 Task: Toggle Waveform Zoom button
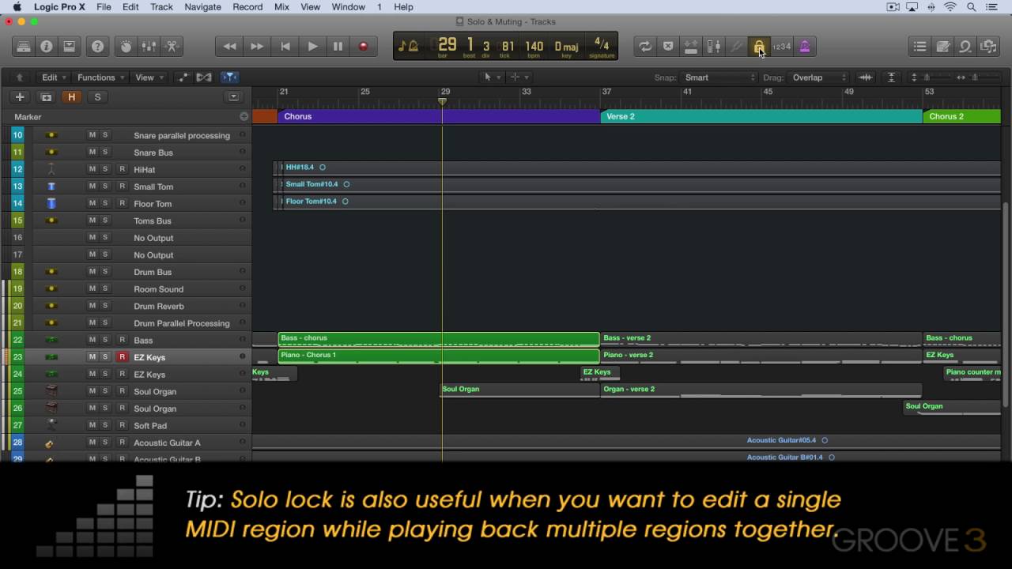(x=866, y=77)
